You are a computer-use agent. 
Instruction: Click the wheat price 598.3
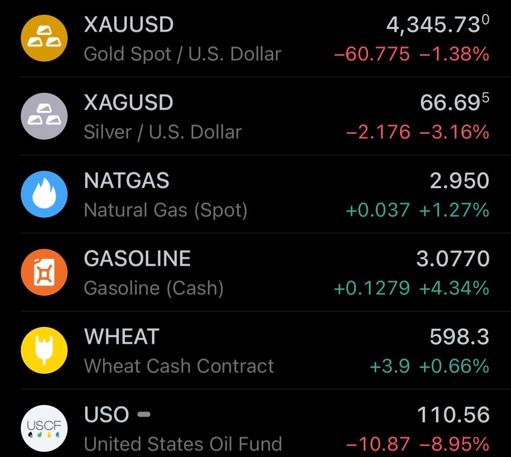[x=459, y=337]
